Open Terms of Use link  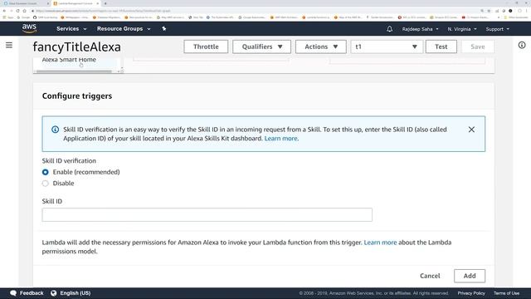pos(506,293)
